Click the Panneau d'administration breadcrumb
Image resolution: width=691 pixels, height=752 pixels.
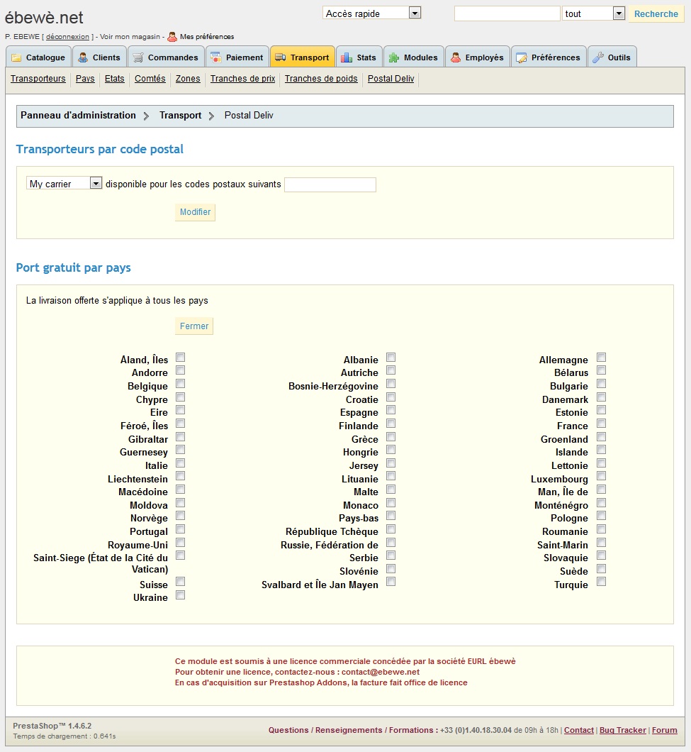click(78, 116)
